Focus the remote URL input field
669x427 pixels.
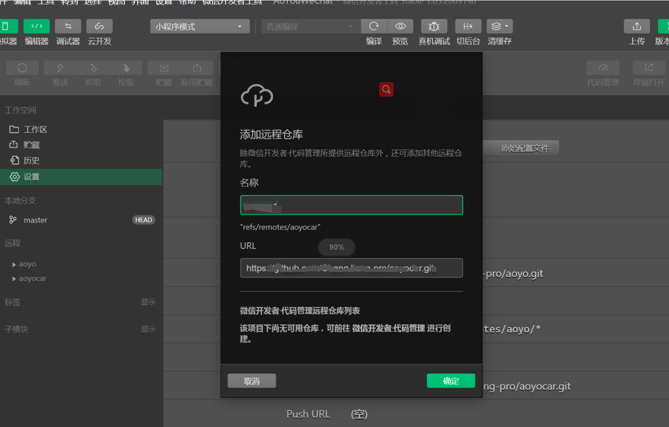coord(351,268)
